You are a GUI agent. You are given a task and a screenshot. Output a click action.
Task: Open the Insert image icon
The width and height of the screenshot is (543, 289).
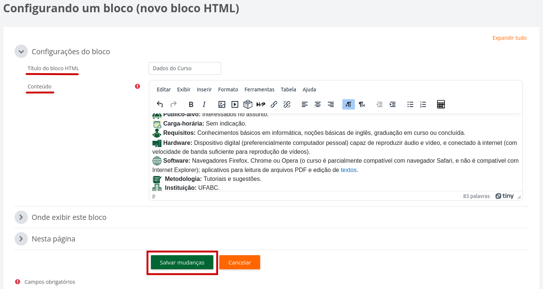(222, 104)
